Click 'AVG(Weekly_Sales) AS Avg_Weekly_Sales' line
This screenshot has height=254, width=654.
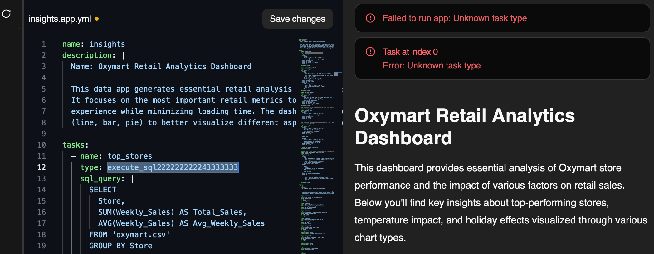(181, 223)
